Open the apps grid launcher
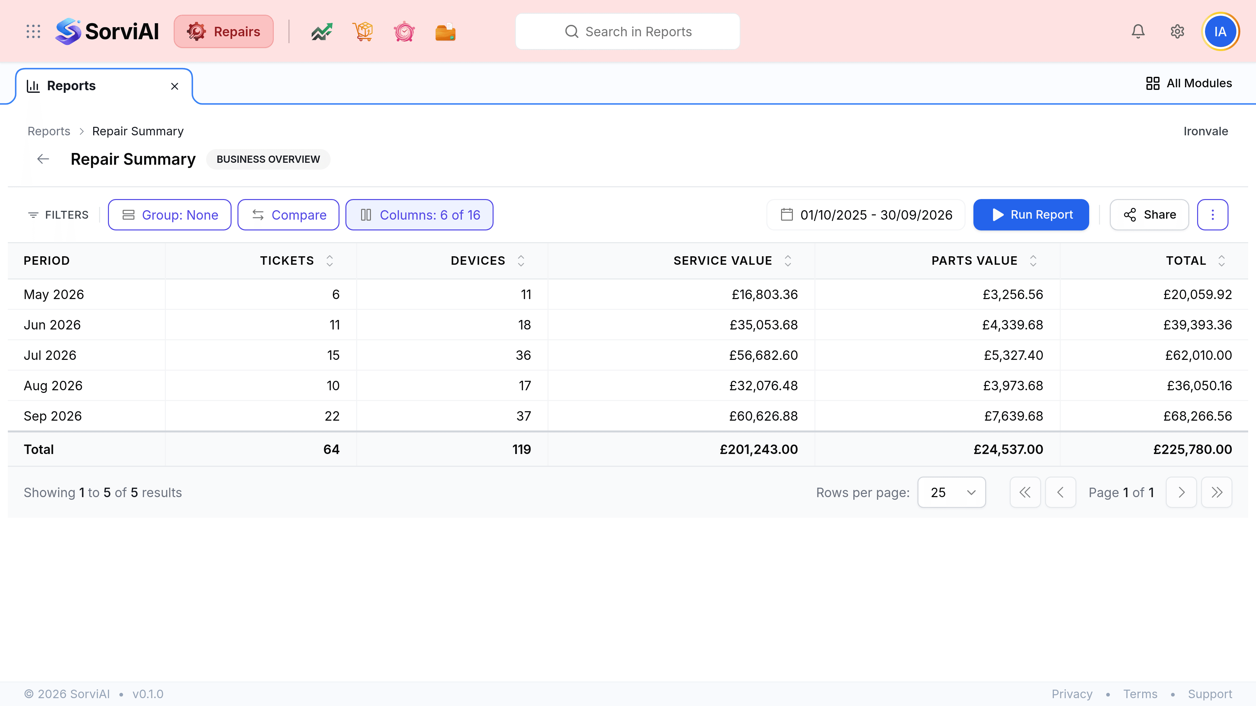The height and width of the screenshot is (706, 1256). (x=33, y=32)
